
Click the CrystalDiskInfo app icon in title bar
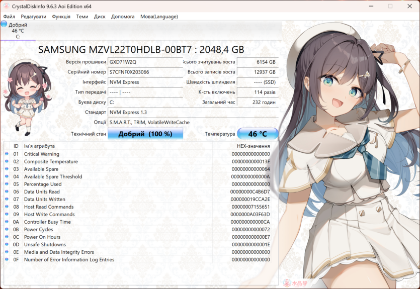coord(6,6)
